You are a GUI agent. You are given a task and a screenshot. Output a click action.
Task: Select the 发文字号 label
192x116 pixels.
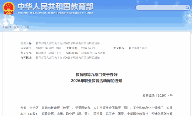26,53
